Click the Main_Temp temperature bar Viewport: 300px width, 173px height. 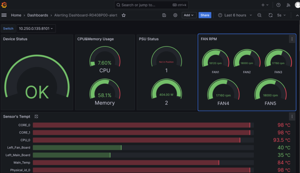(143, 163)
